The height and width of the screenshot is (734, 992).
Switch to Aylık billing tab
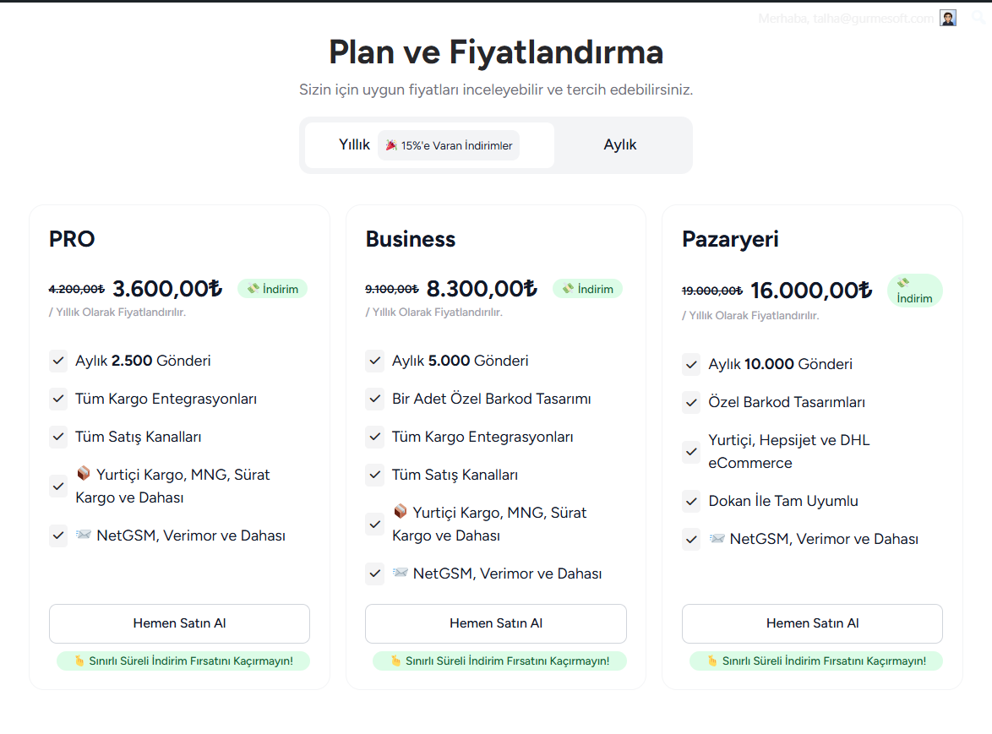620,145
